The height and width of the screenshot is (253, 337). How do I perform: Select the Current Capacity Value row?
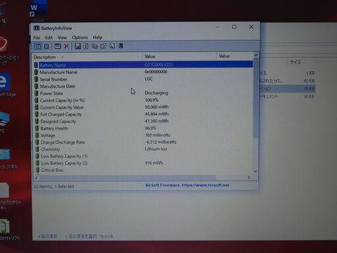click(143, 107)
